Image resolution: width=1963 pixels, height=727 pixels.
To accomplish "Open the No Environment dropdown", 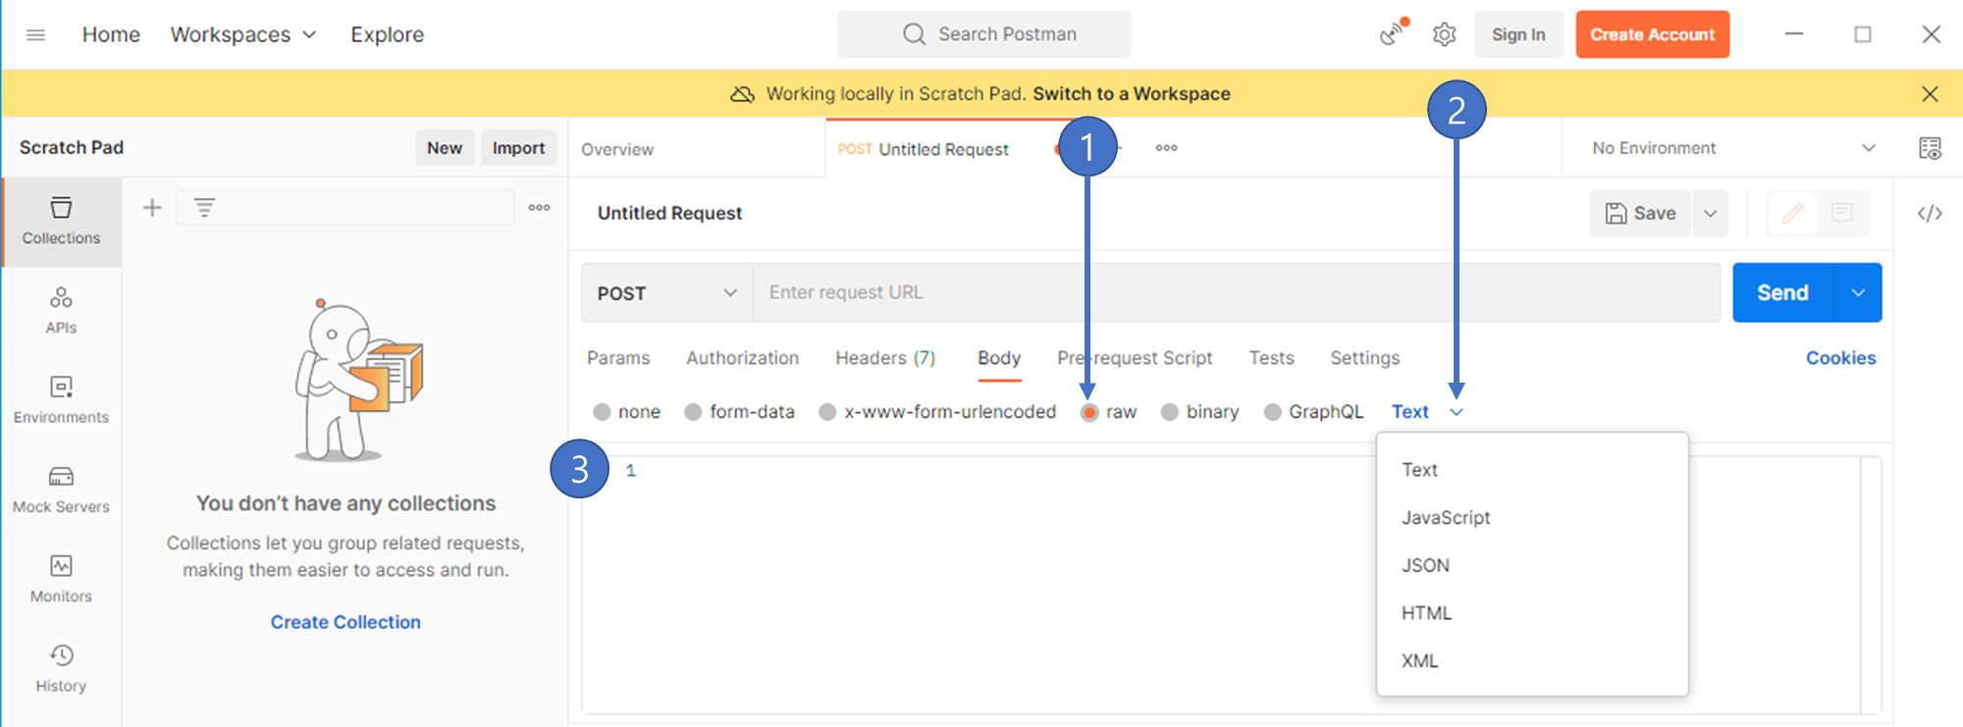I will pyautogui.click(x=1733, y=148).
